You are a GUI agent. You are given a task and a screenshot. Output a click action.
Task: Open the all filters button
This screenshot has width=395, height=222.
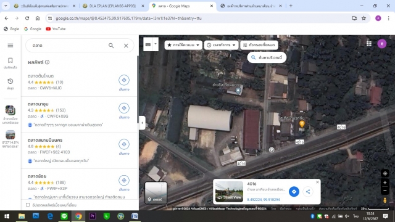(259, 45)
